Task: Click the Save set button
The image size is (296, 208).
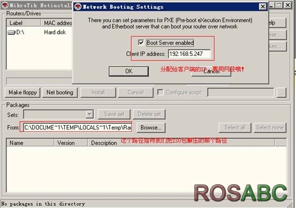Action: point(114,114)
